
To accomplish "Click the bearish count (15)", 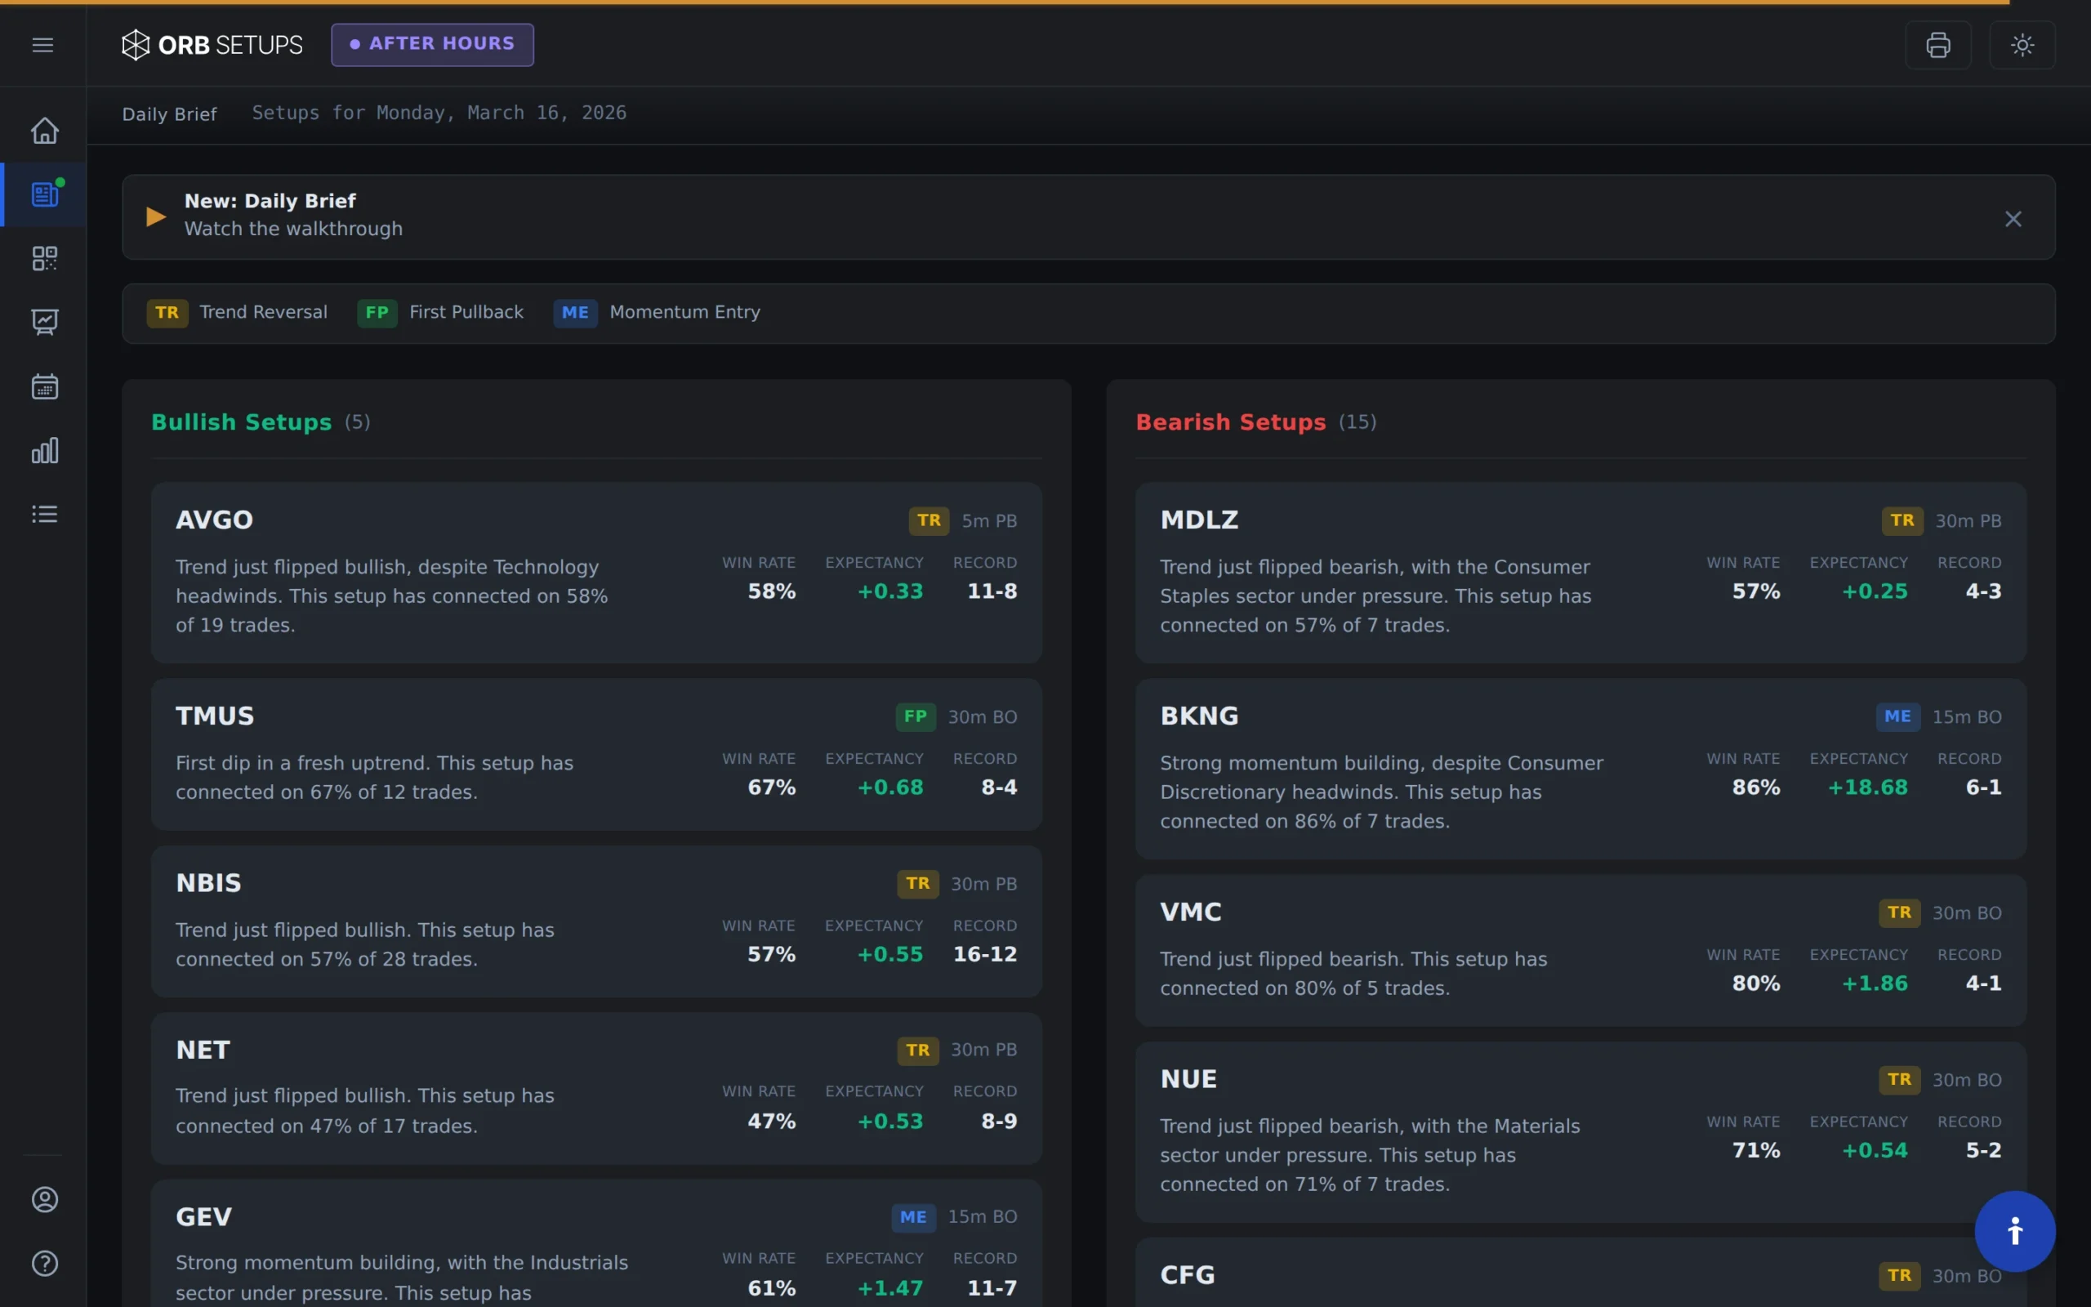I will (1358, 422).
